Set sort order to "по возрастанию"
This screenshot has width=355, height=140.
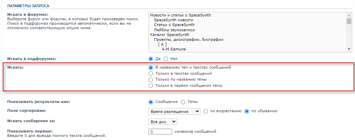pos(205,111)
